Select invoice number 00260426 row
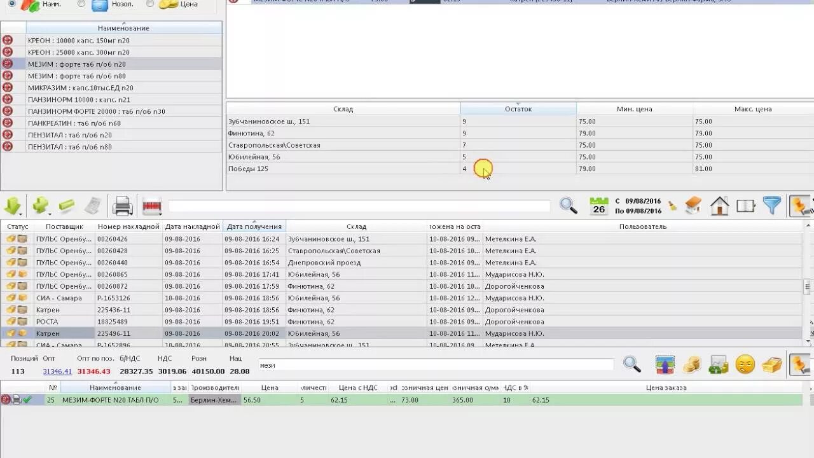Image resolution: width=814 pixels, height=458 pixels. click(x=401, y=239)
